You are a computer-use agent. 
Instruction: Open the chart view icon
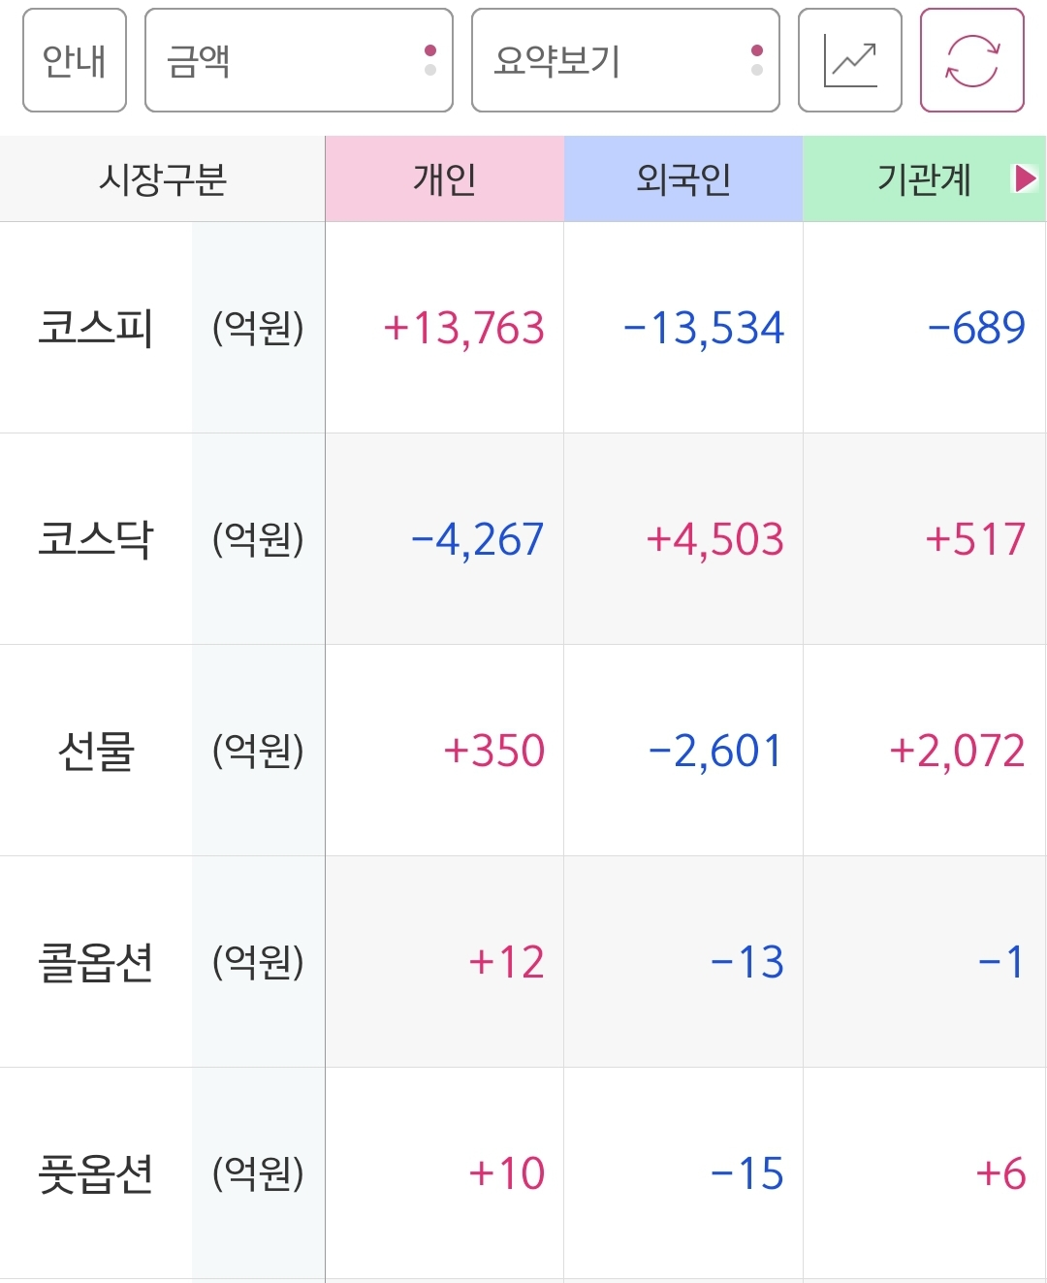click(x=849, y=60)
